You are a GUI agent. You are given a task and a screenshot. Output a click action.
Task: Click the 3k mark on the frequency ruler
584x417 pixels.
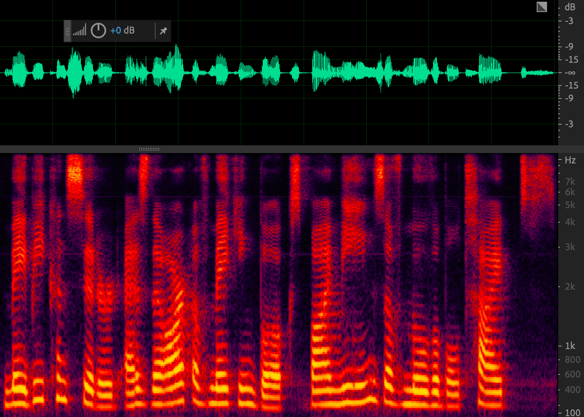570,247
